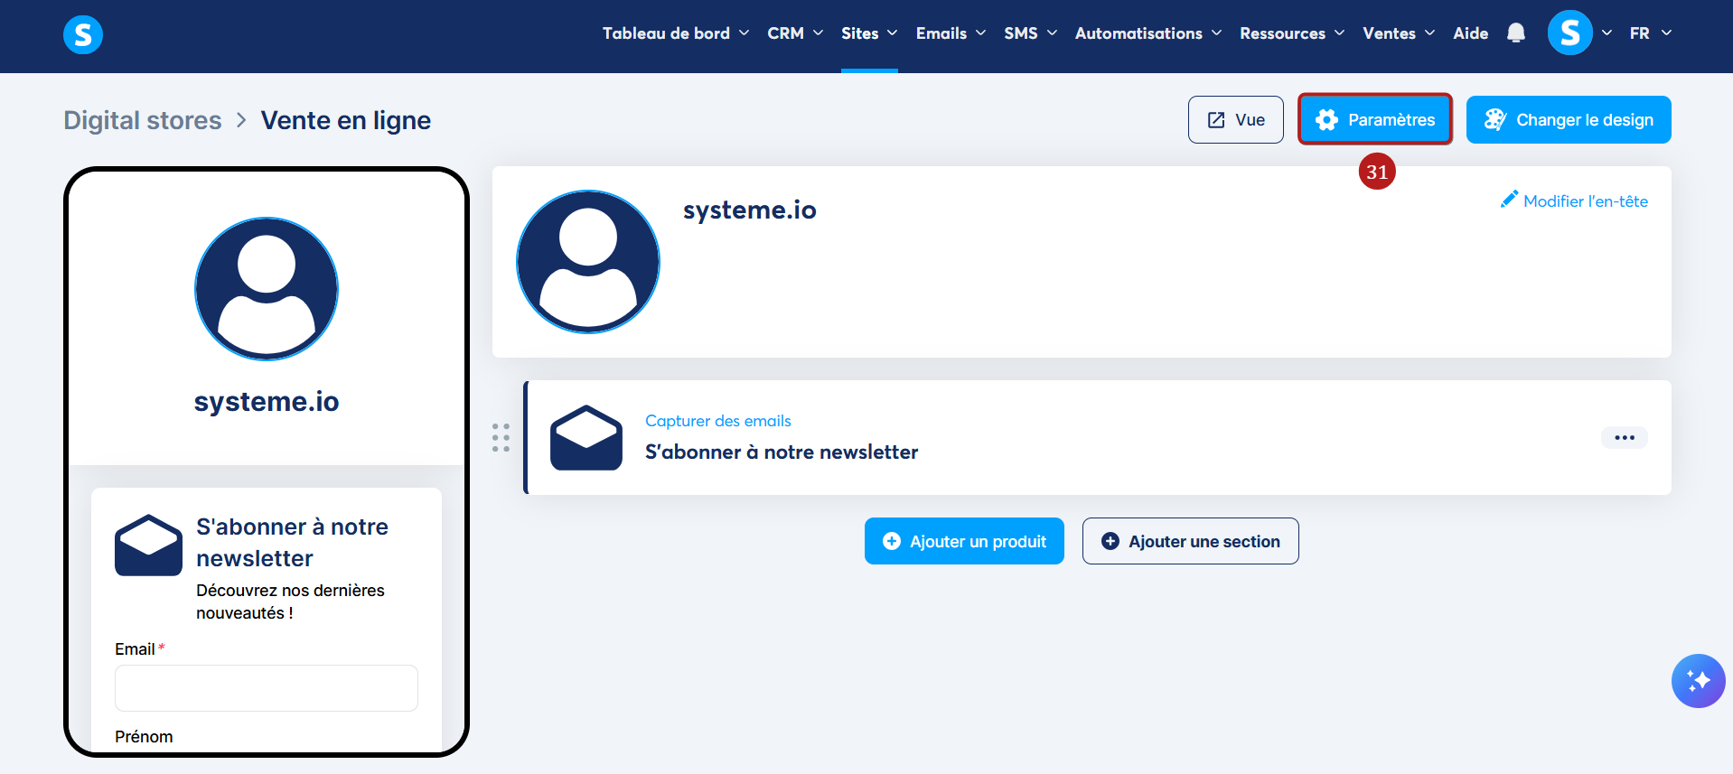Open the Sites menu
The height and width of the screenshot is (774, 1733).
point(869,33)
